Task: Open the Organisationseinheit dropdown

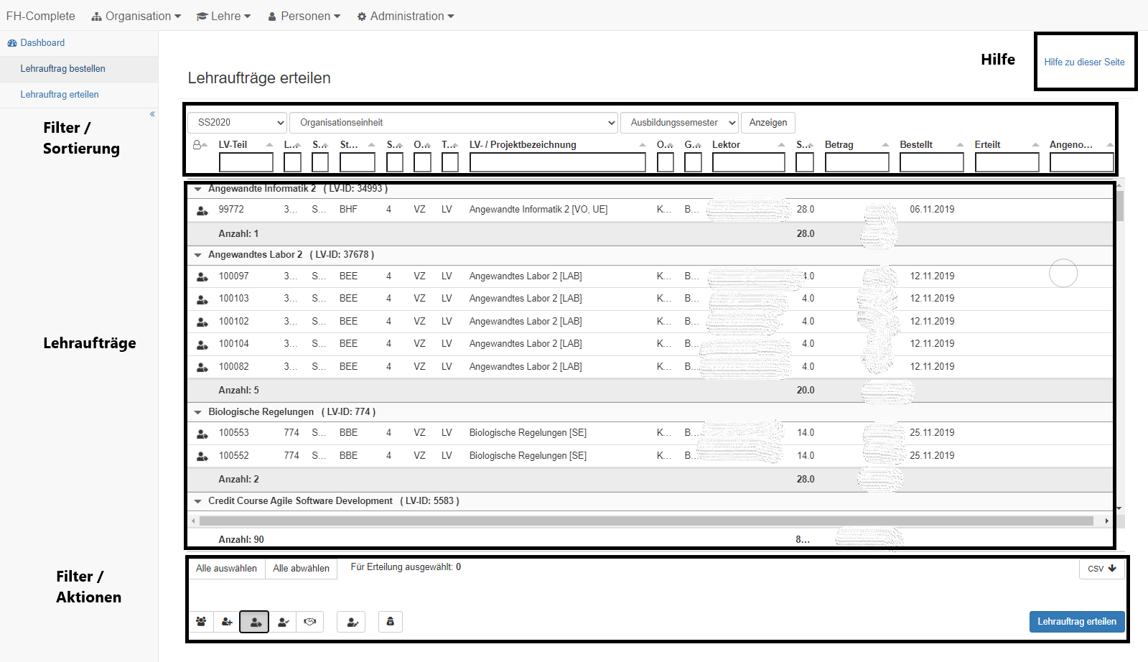Action: (x=454, y=123)
